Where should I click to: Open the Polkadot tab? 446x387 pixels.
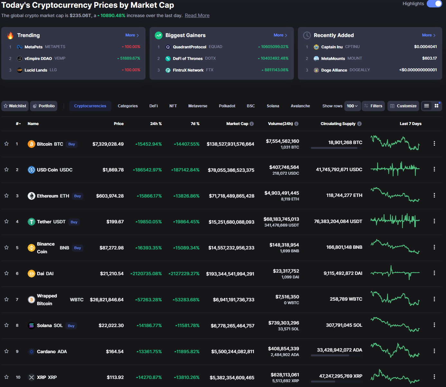(227, 106)
